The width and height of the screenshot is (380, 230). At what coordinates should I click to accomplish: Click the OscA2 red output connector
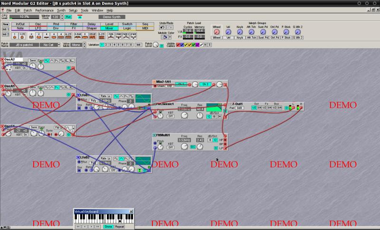[73, 68]
